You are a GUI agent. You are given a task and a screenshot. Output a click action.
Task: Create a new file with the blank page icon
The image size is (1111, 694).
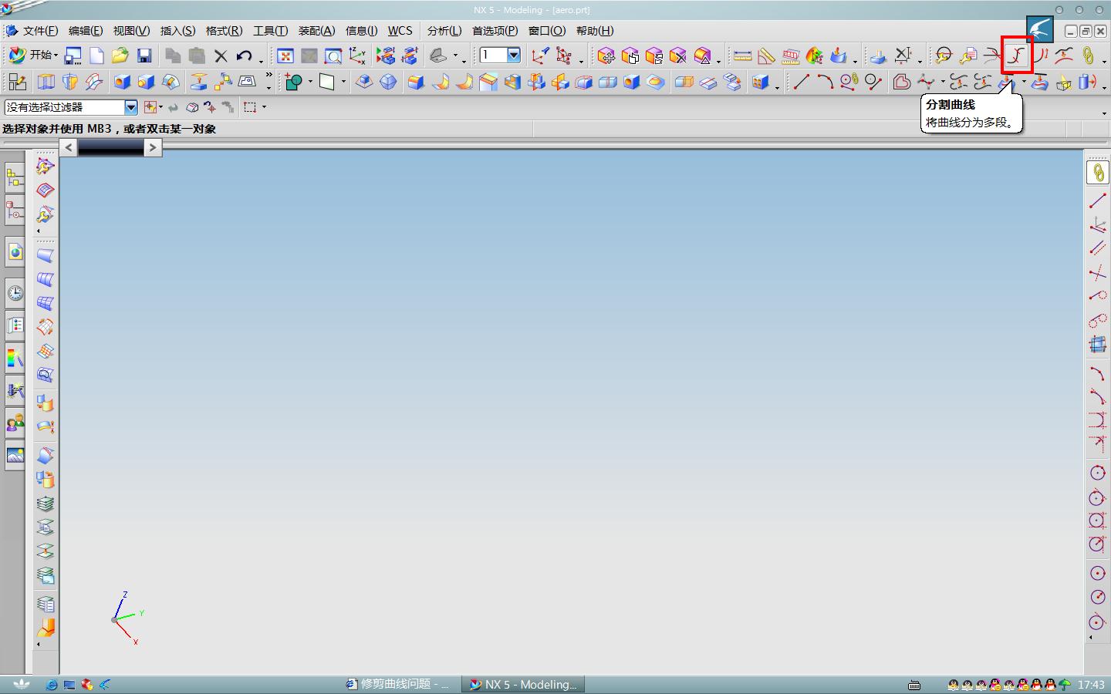pos(96,56)
